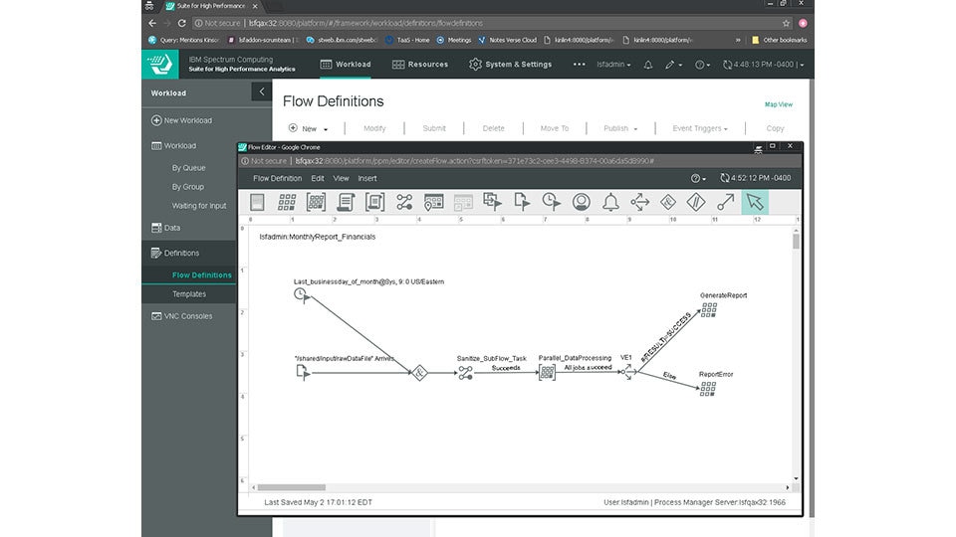Image resolution: width=956 pixels, height=537 pixels.
Task: Select the Insert Job grid icon
Action: (287, 202)
